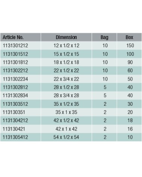142x177 pixels.
Task: Click dimension 28 x 3/4 x 28
Action: tap(66, 96)
